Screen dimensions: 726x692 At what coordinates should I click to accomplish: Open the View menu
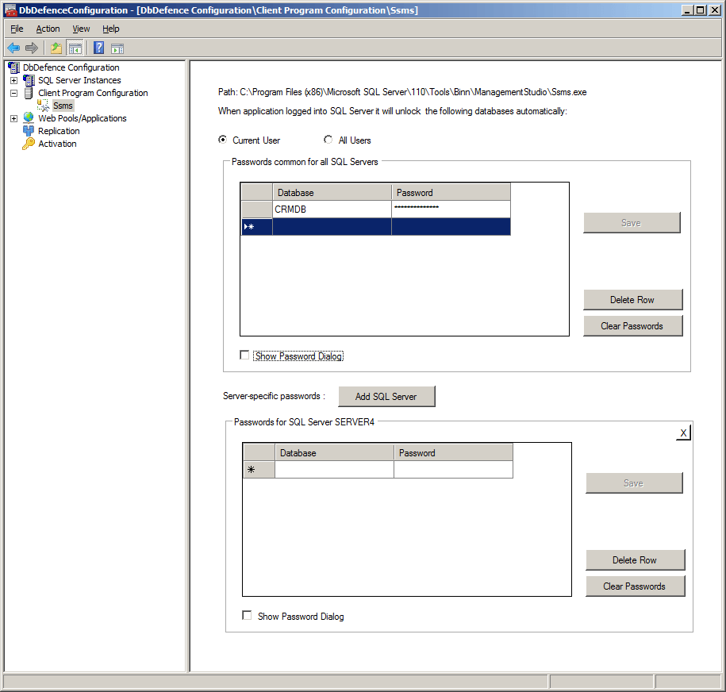click(81, 29)
